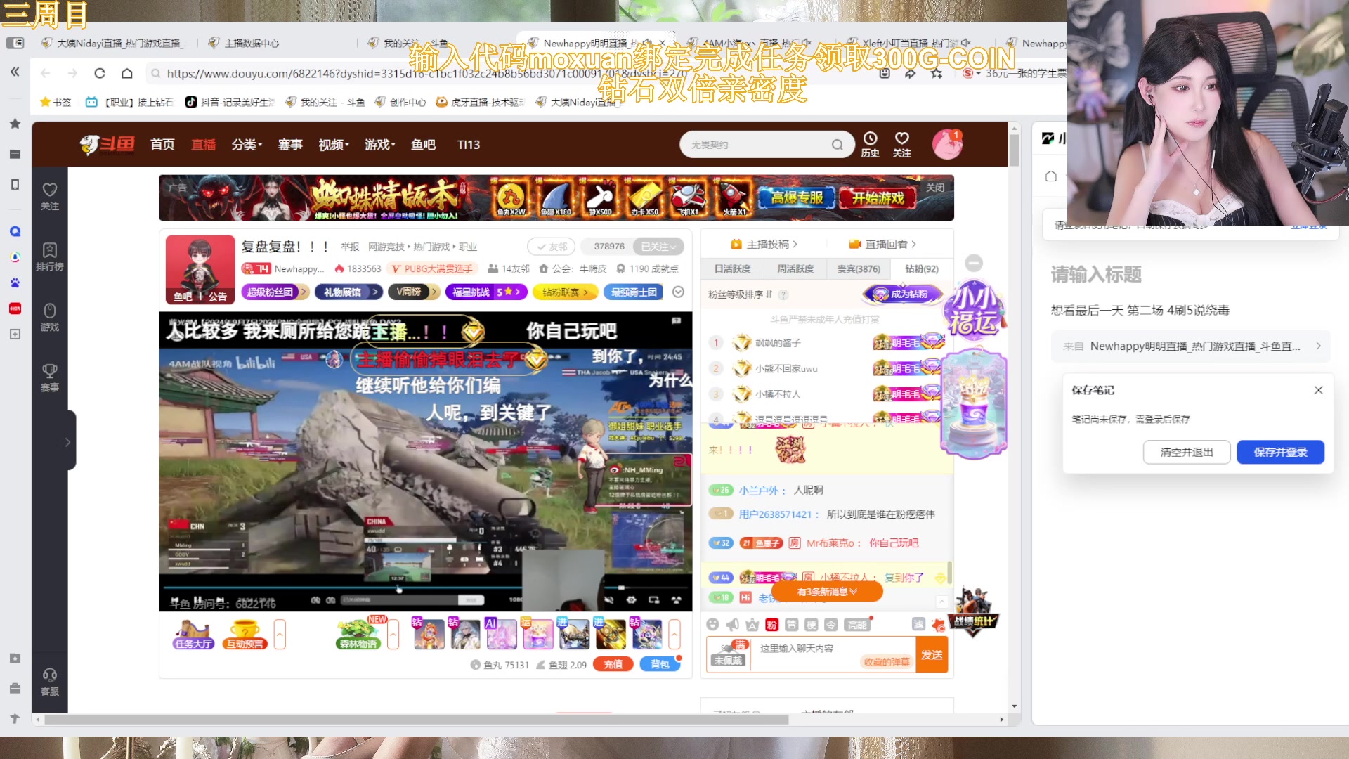Image resolution: width=1349 pixels, height=759 pixels.
Task: Select the AI gift in the gift bar
Action: [x=501, y=634]
